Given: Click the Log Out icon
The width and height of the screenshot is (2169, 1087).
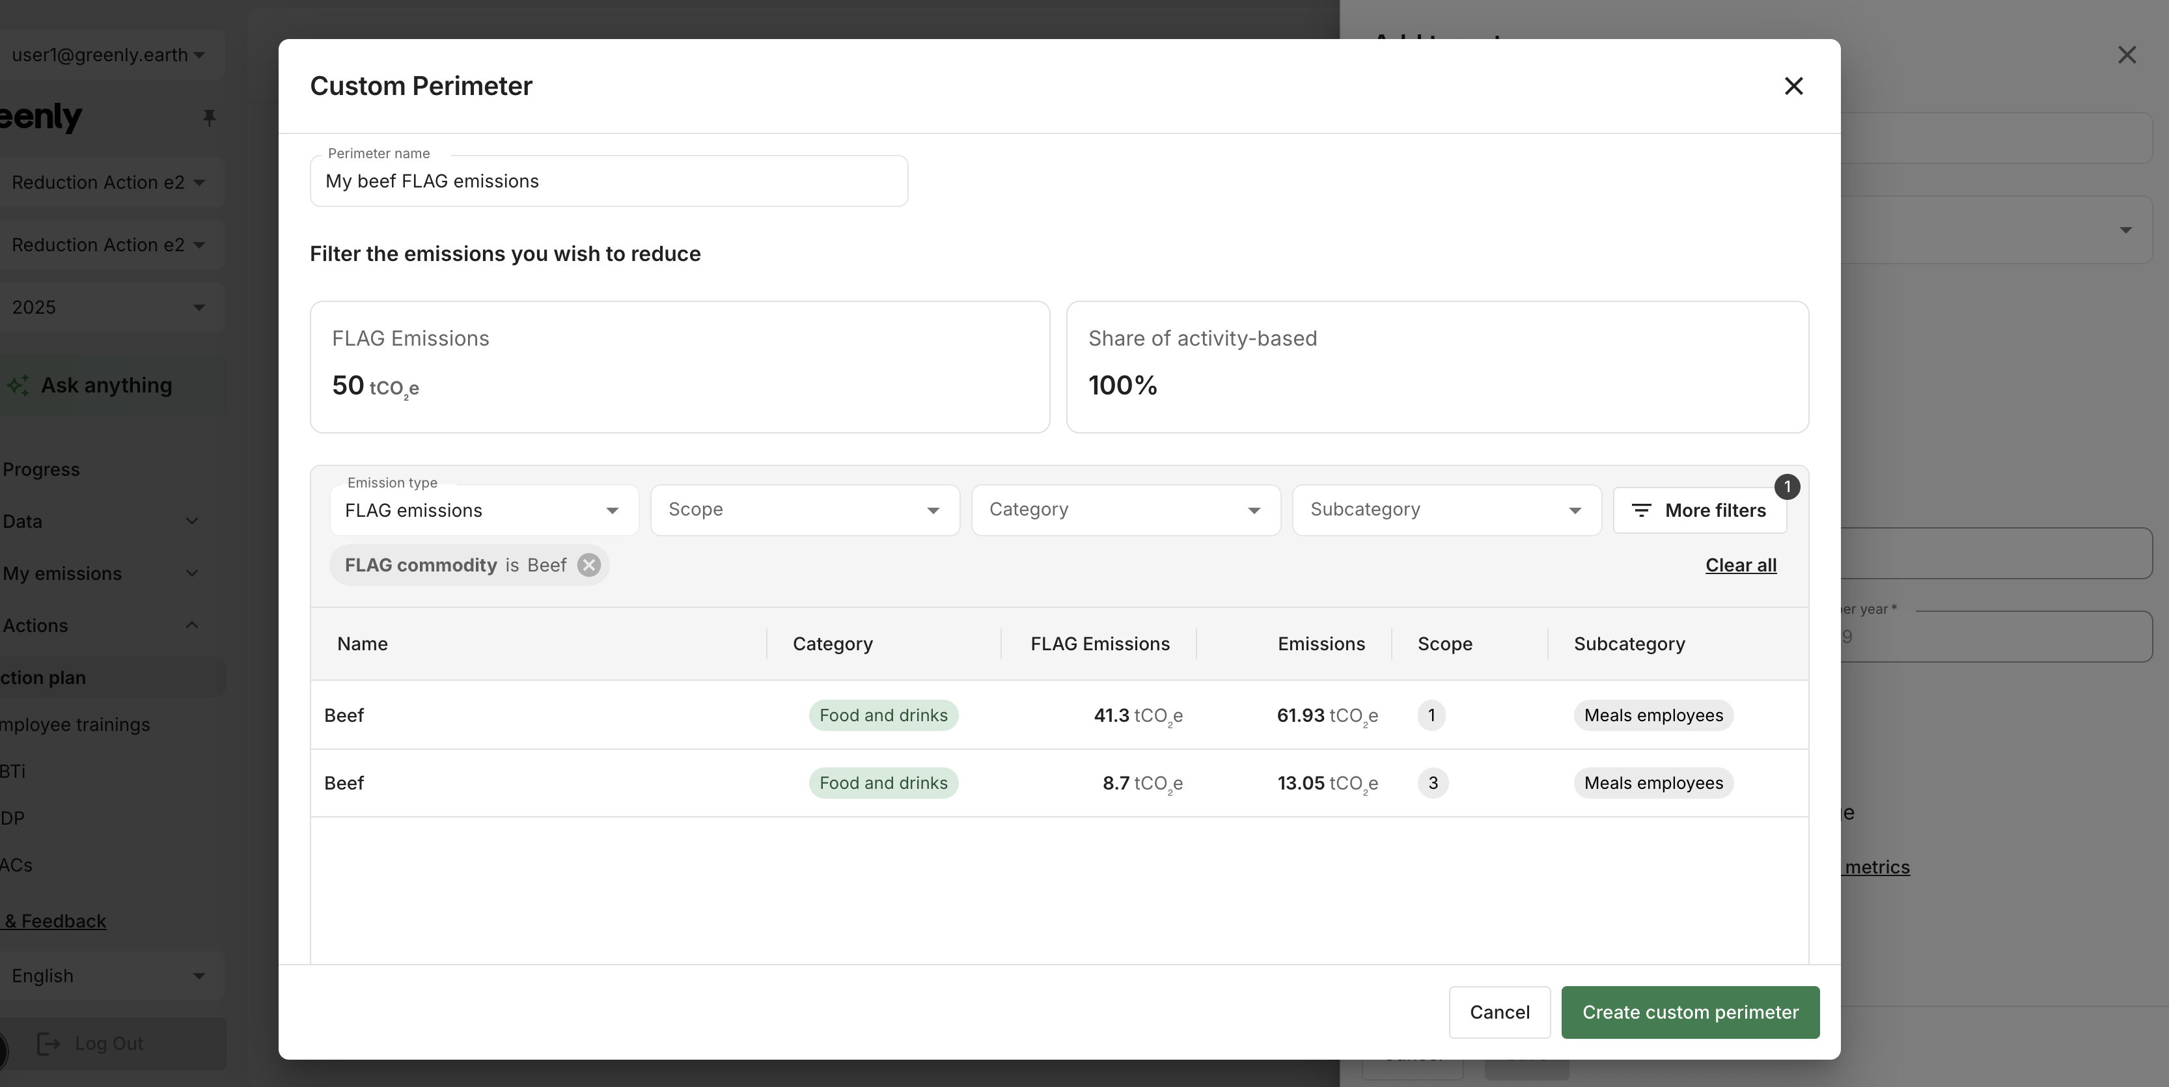Looking at the screenshot, I should point(49,1043).
